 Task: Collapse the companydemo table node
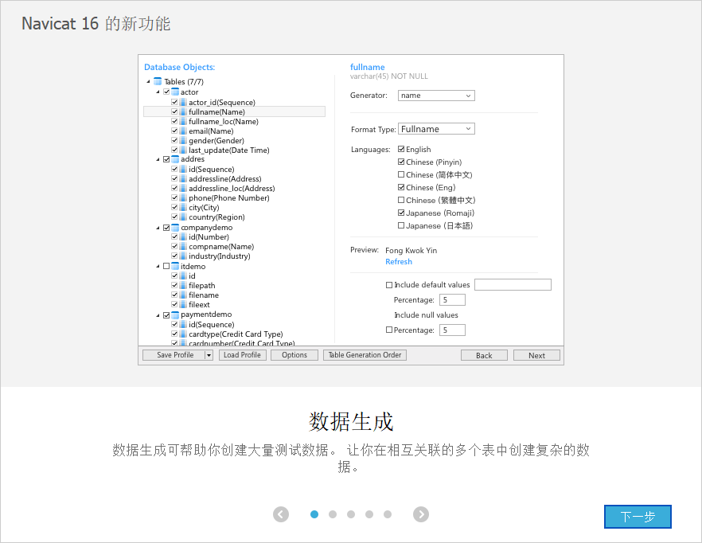point(158,228)
